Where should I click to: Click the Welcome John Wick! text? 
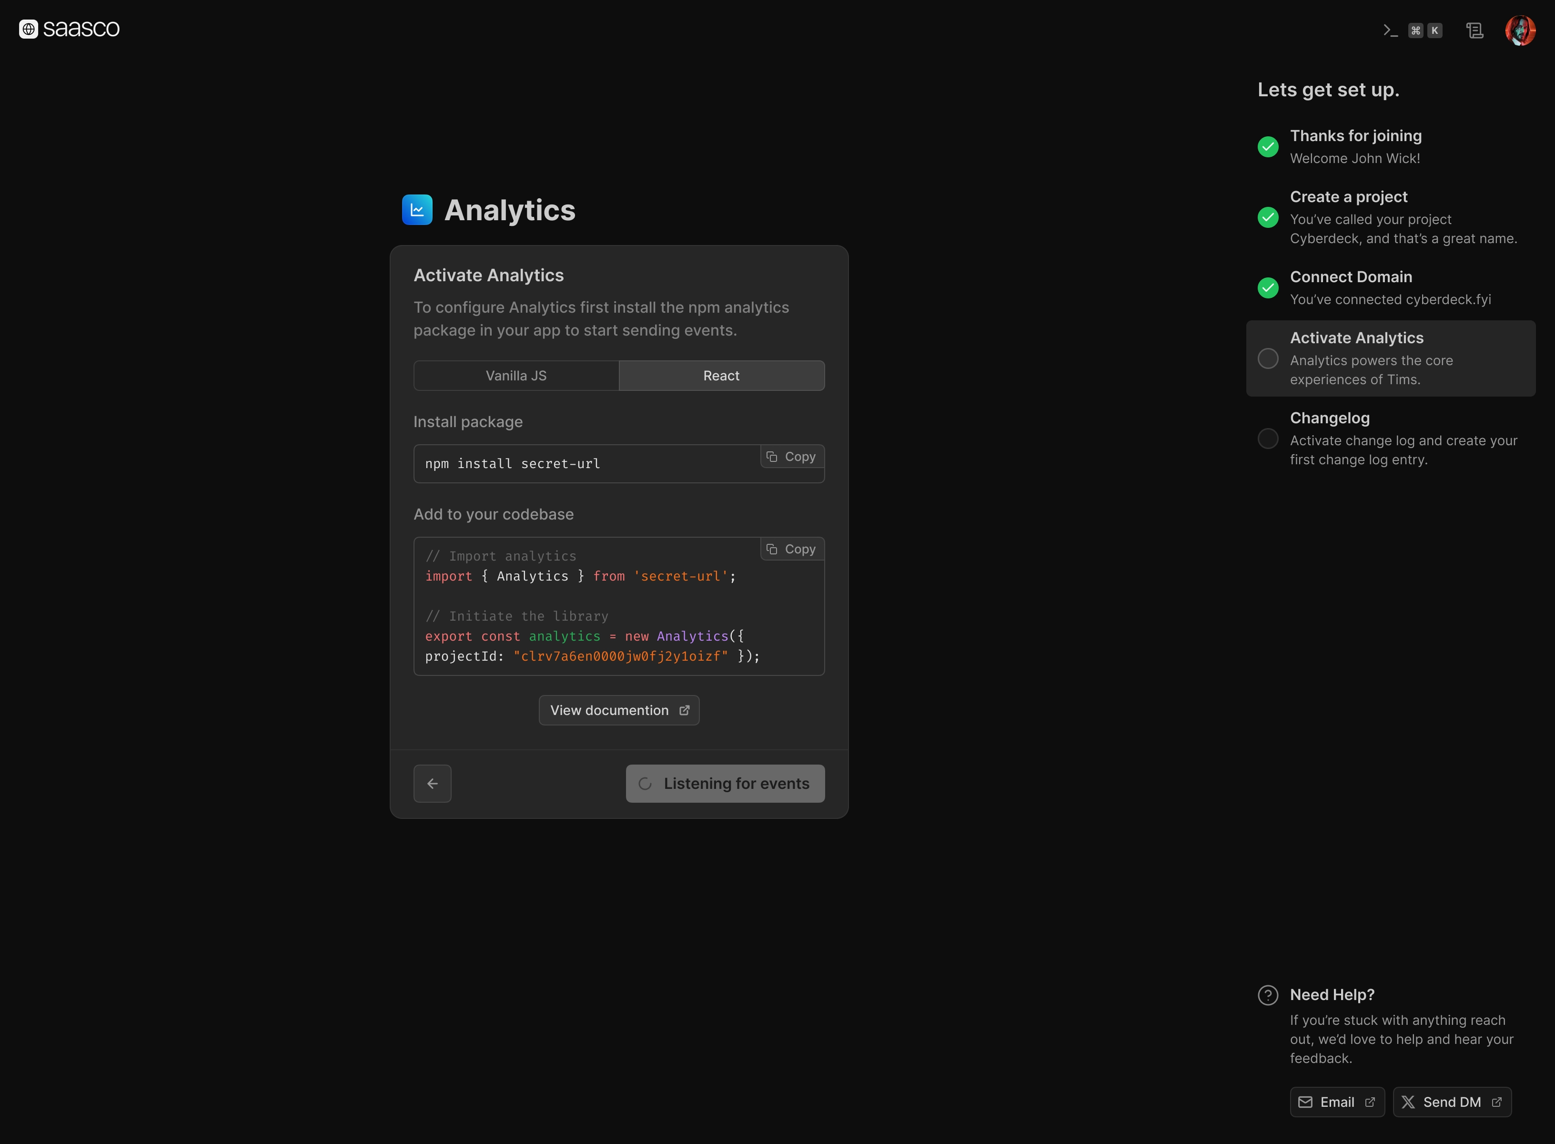1355,159
